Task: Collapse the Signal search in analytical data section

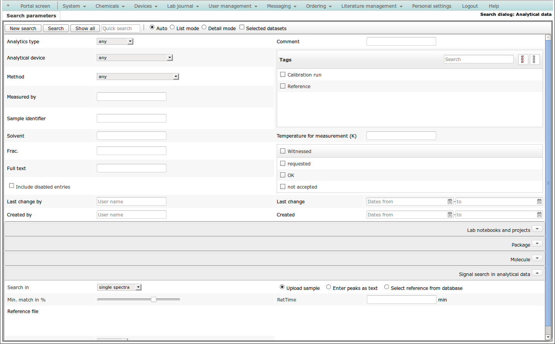Action: coord(537,273)
